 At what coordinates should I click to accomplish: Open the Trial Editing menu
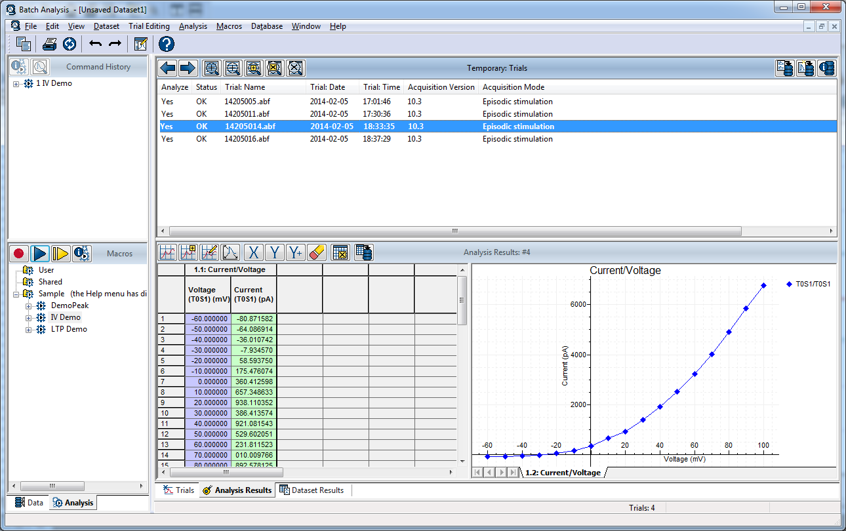(149, 26)
